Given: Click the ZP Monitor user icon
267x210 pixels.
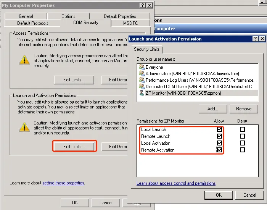Looking at the screenshot, I should pyautogui.click(x=142, y=93).
